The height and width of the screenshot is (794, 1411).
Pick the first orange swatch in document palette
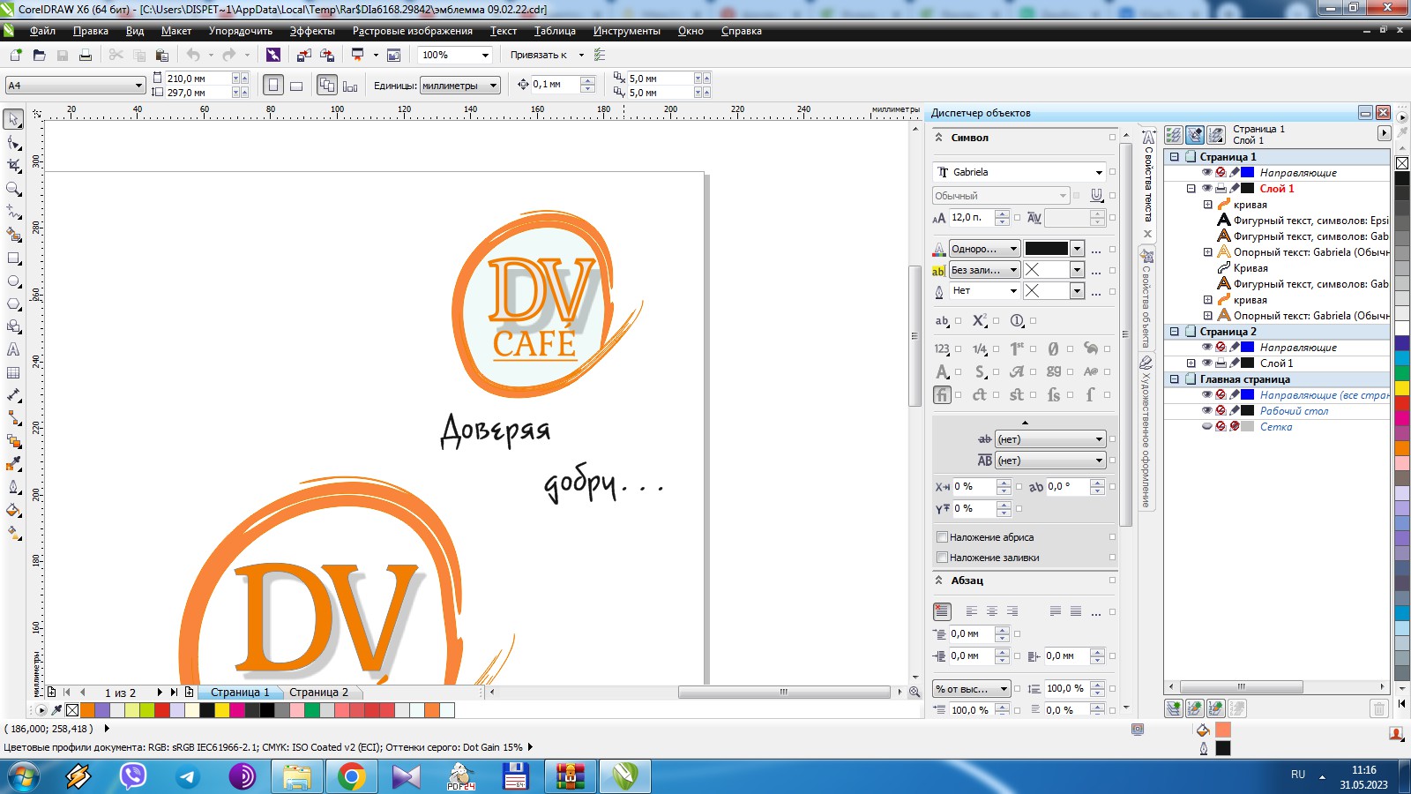coord(87,710)
